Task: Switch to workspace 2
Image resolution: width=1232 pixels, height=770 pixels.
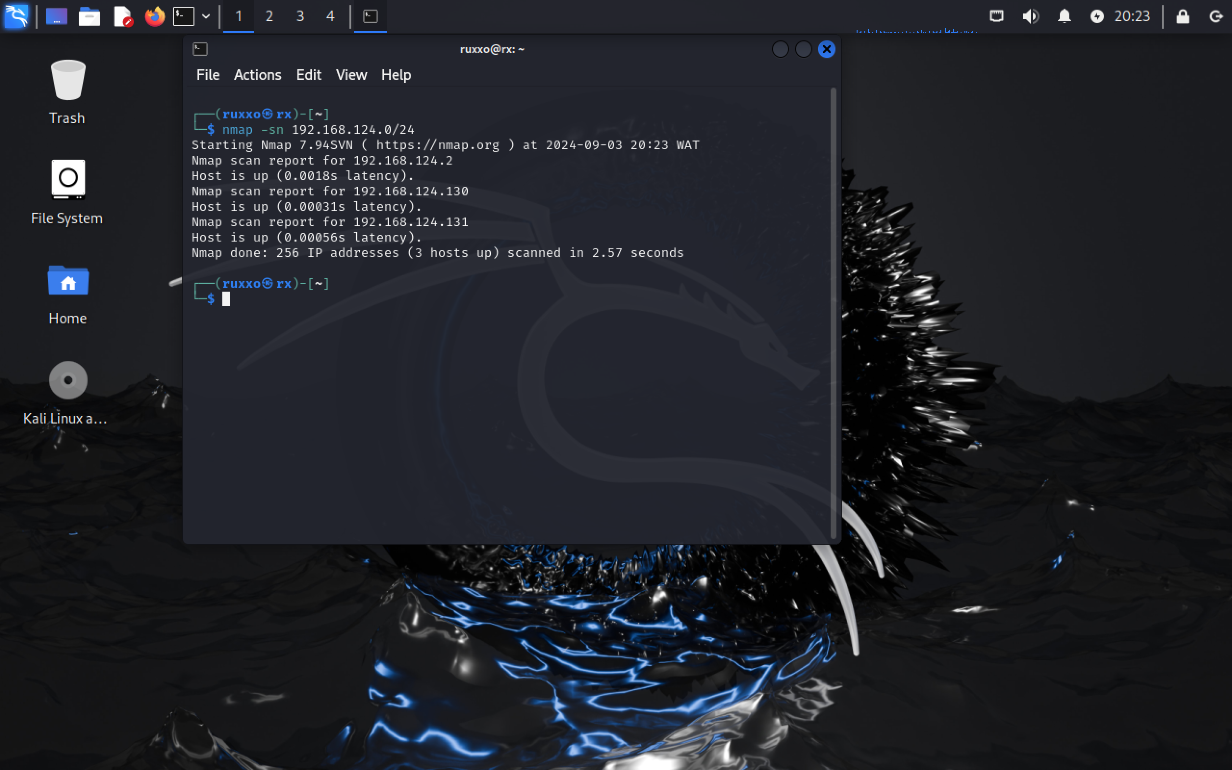Action: tap(269, 16)
